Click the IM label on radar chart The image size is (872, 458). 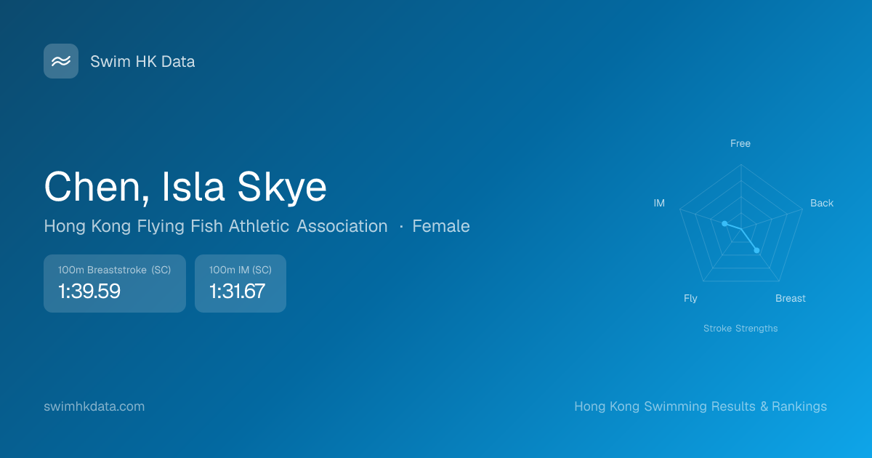pos(659,203)
